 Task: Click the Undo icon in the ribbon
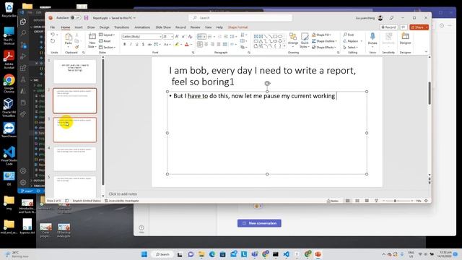pos(53,35)
